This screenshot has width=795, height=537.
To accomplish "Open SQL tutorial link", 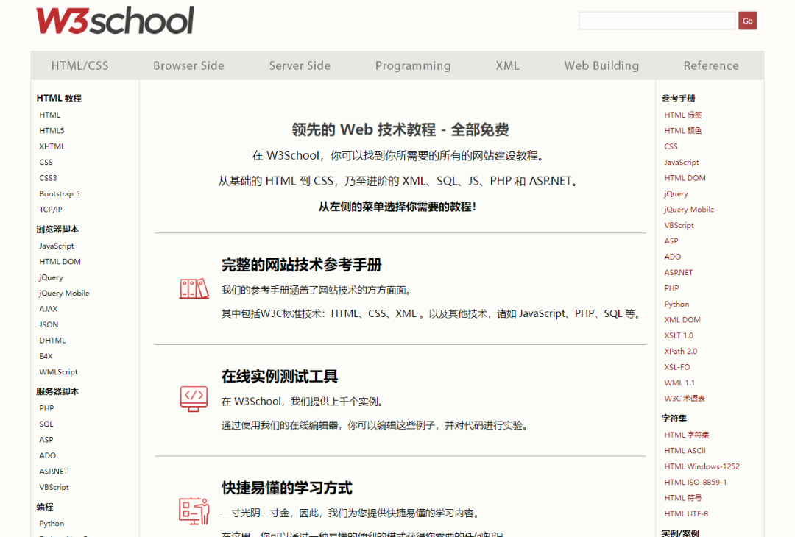I will pyautogui.click(x=46, y=424).
